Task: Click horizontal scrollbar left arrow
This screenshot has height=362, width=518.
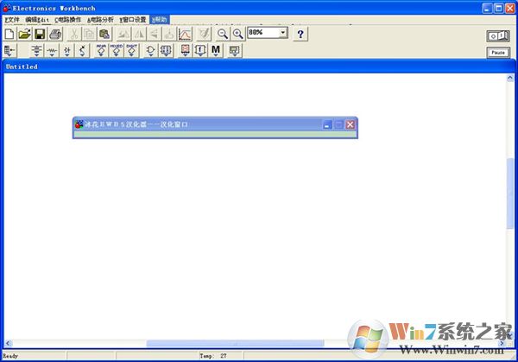Action: [x=9, y=343]
